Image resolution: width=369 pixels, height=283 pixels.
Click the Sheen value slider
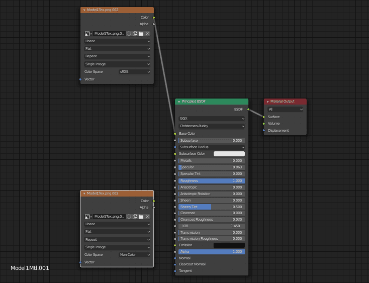point(212,201)
